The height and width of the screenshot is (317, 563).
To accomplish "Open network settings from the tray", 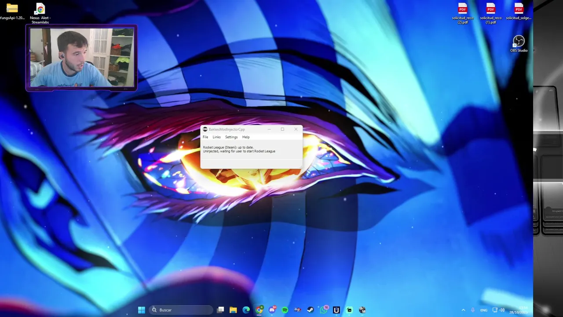I will [495, 310].
